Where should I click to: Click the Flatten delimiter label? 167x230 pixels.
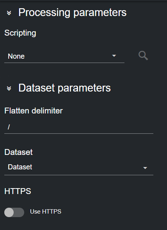34,111
